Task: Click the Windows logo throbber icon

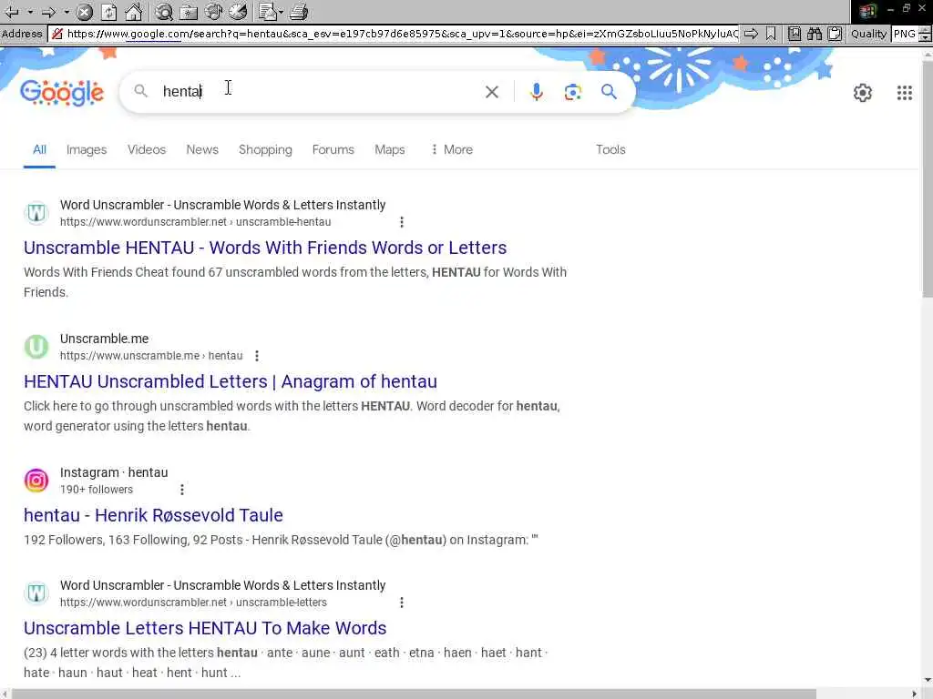Action: pyautogui.click(x=867, y=11)
